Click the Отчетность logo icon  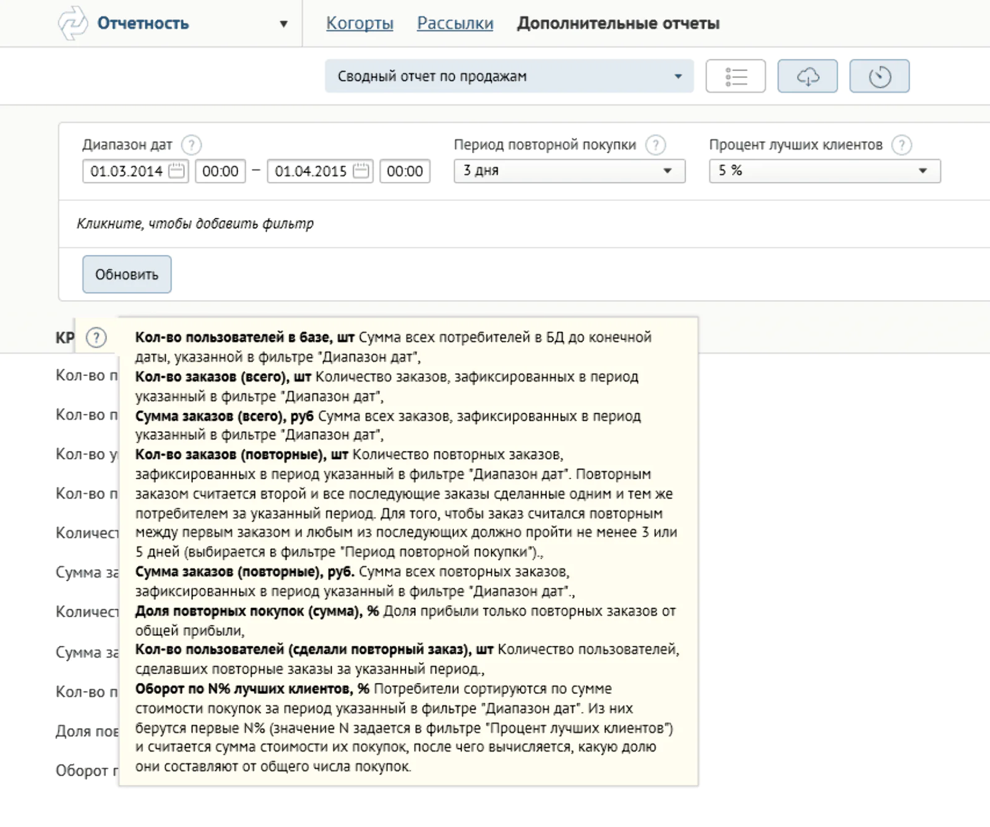(72, 23)
